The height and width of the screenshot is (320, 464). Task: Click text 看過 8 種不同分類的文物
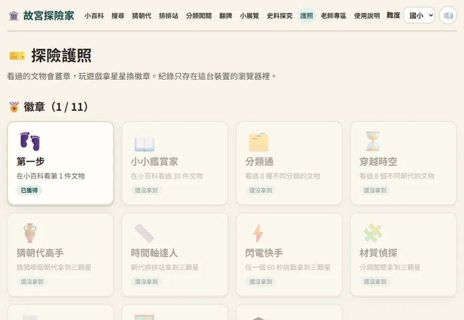283,176
